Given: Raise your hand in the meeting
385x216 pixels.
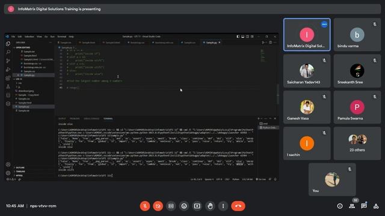Looking at the screenshot, I should point(210,206).
